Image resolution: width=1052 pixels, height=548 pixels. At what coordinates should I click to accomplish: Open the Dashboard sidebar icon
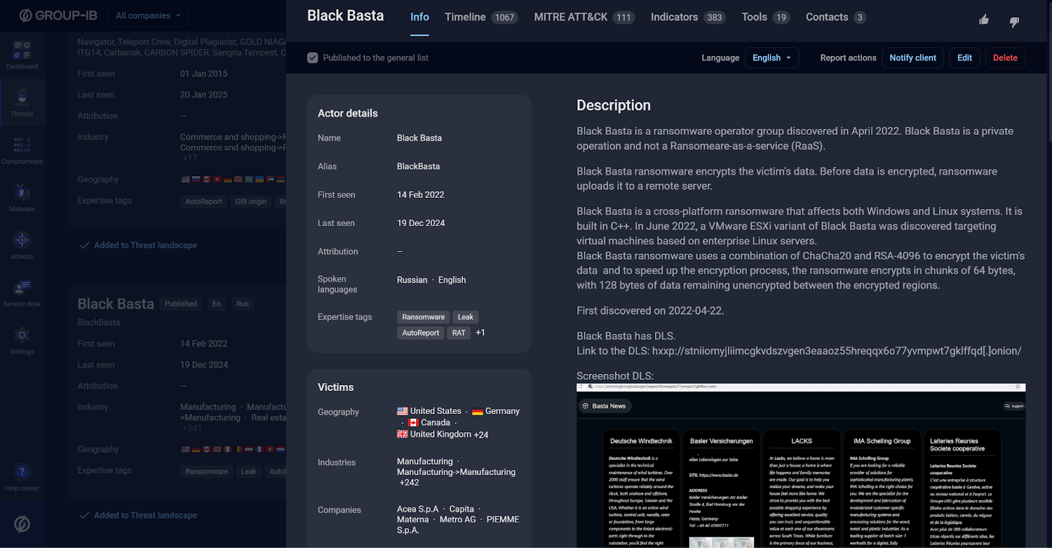point(22,55)
